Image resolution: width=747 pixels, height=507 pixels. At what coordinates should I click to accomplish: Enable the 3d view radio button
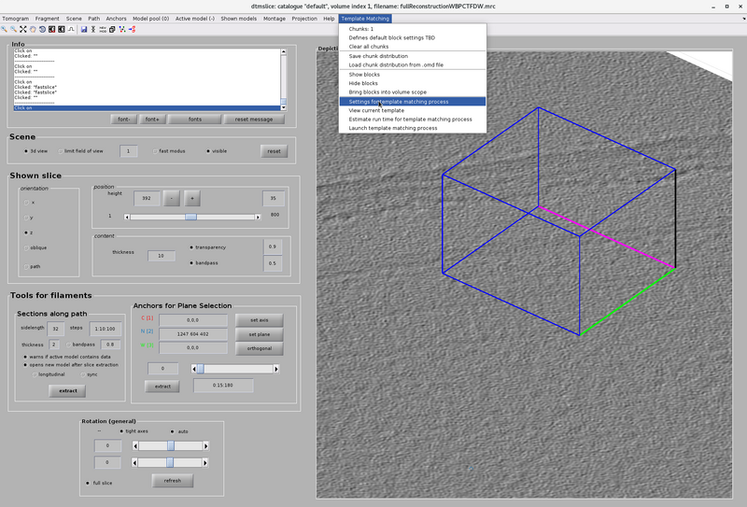click(x=26, y=151)
